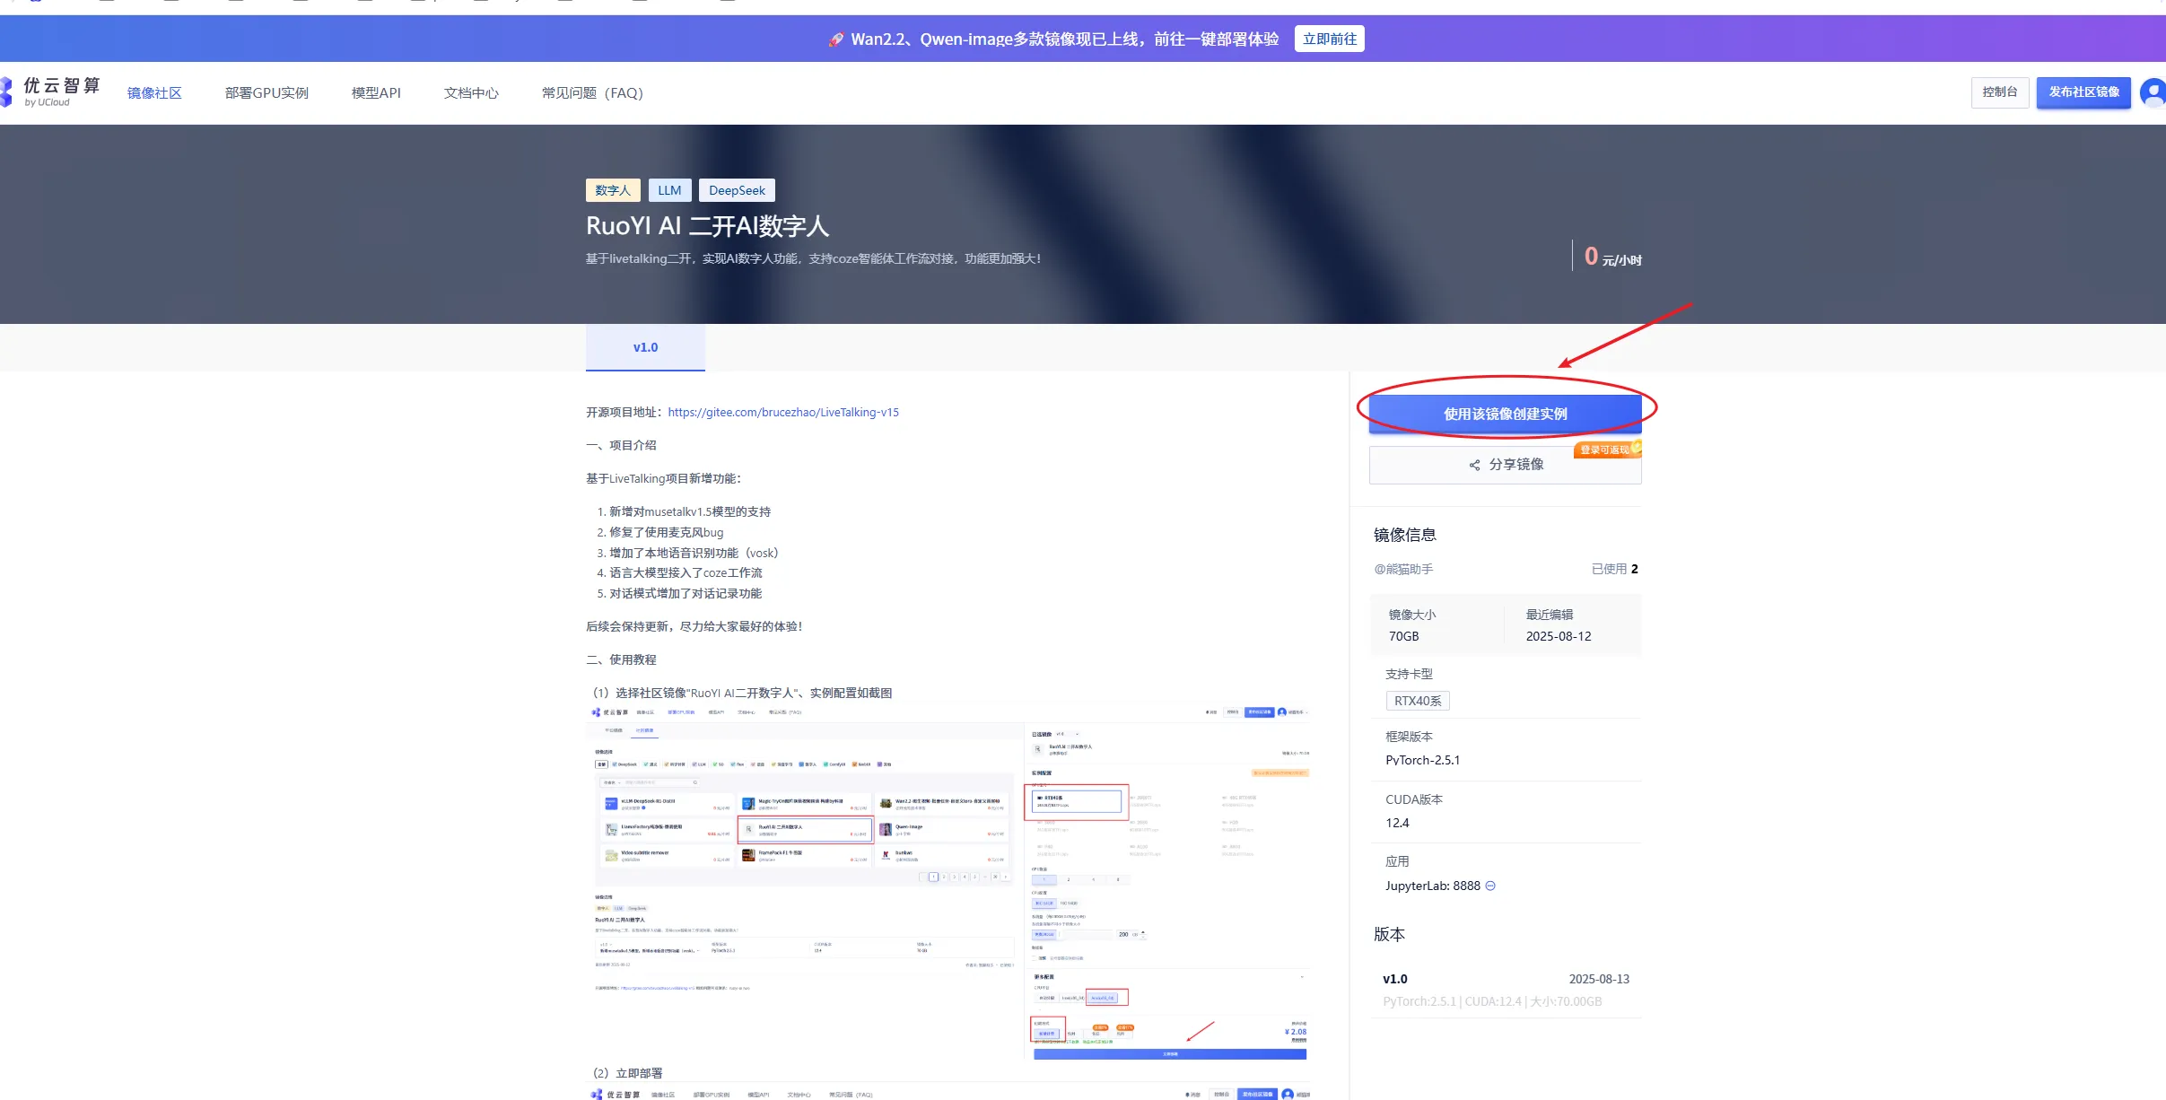The image size is (2166, 1100).
Task: Open the 镜像社区 navigation item
Action: point(154,92)
